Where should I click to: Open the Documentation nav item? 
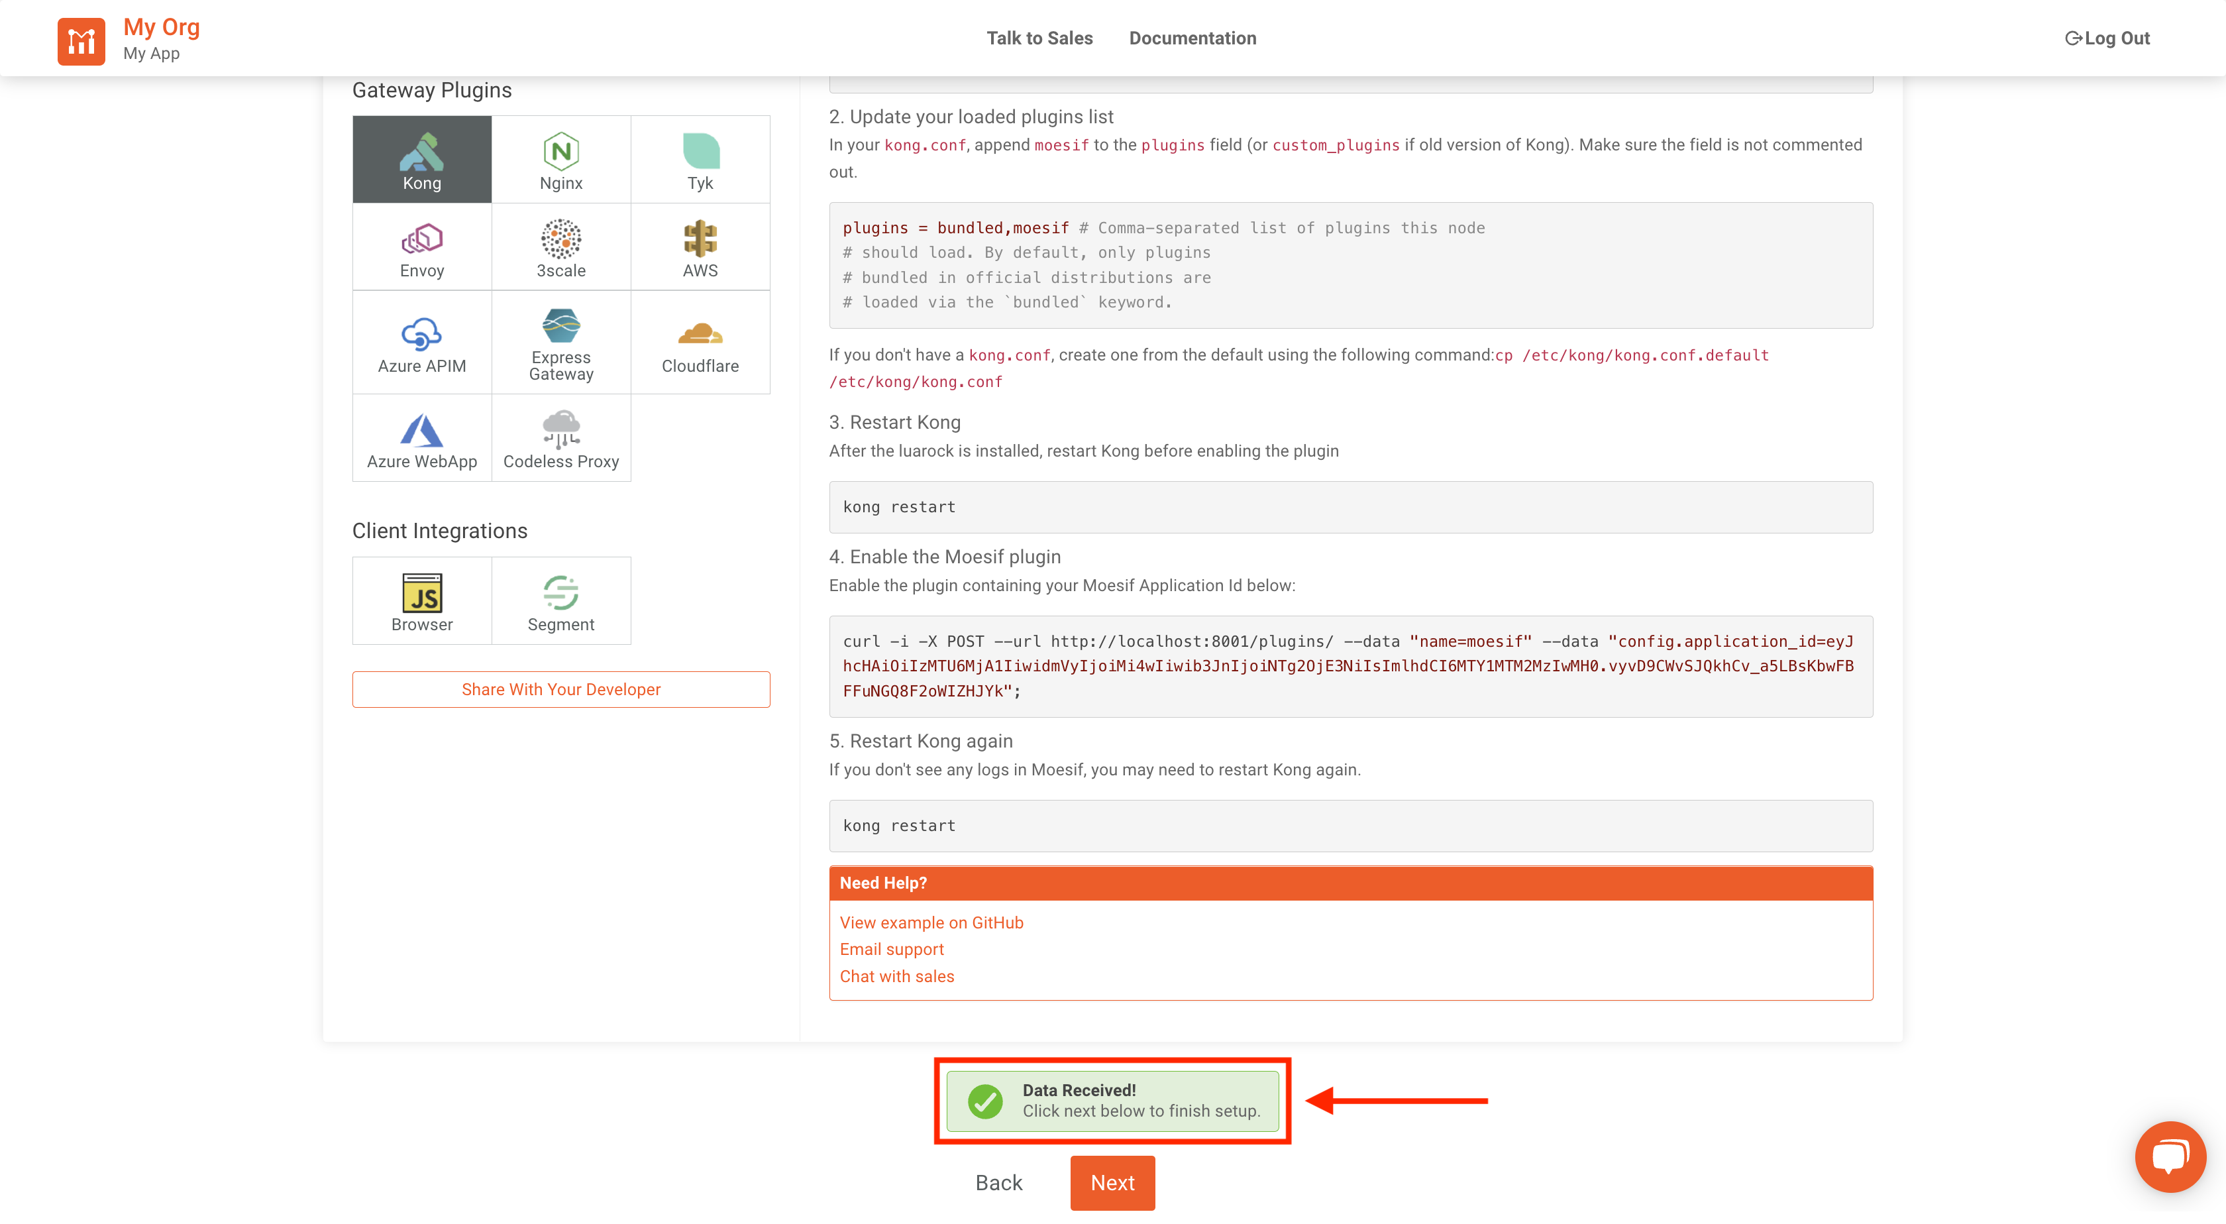coord(1192,38)
